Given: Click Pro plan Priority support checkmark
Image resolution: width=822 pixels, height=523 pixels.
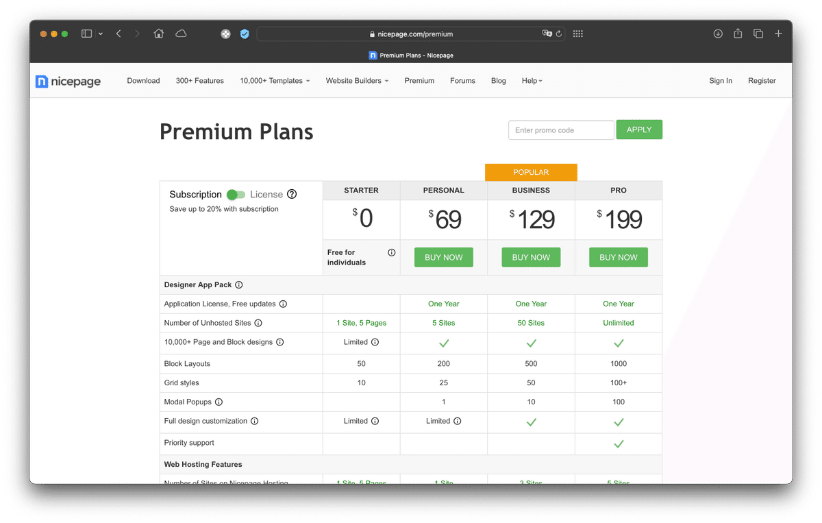Looking at the screenshot, I should pyautogui.click(x=619, y=444).
